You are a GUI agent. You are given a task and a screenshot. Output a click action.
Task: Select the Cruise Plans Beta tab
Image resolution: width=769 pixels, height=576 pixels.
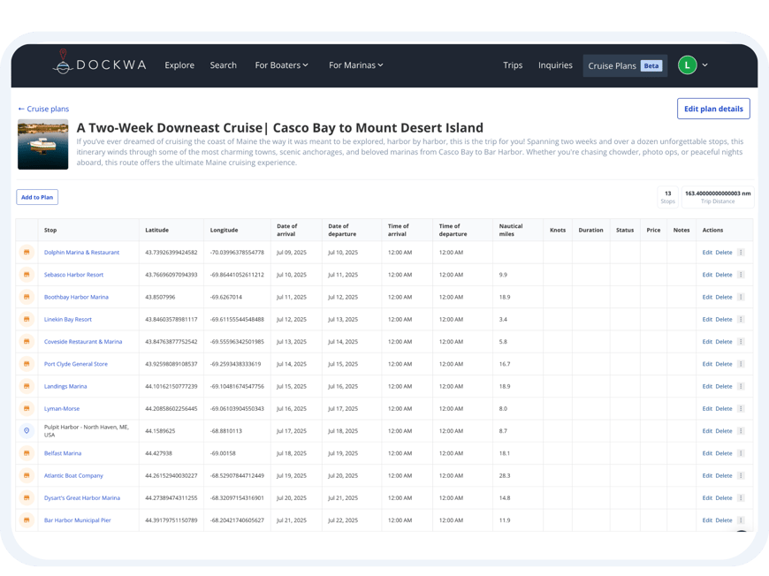(x=625, y=65)
